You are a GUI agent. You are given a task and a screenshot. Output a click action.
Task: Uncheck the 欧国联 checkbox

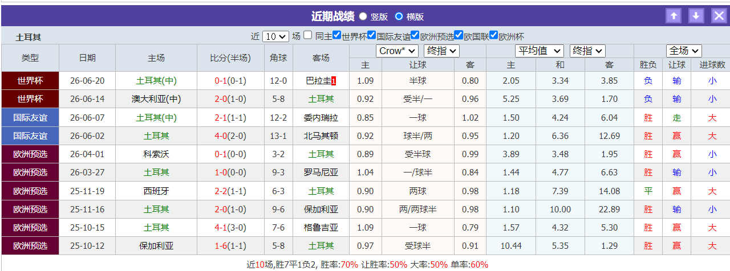459,35
